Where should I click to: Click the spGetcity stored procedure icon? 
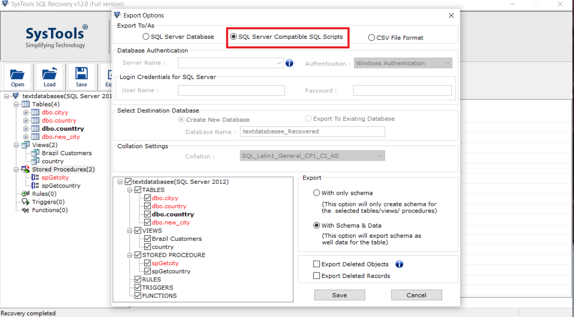(35, 177)
